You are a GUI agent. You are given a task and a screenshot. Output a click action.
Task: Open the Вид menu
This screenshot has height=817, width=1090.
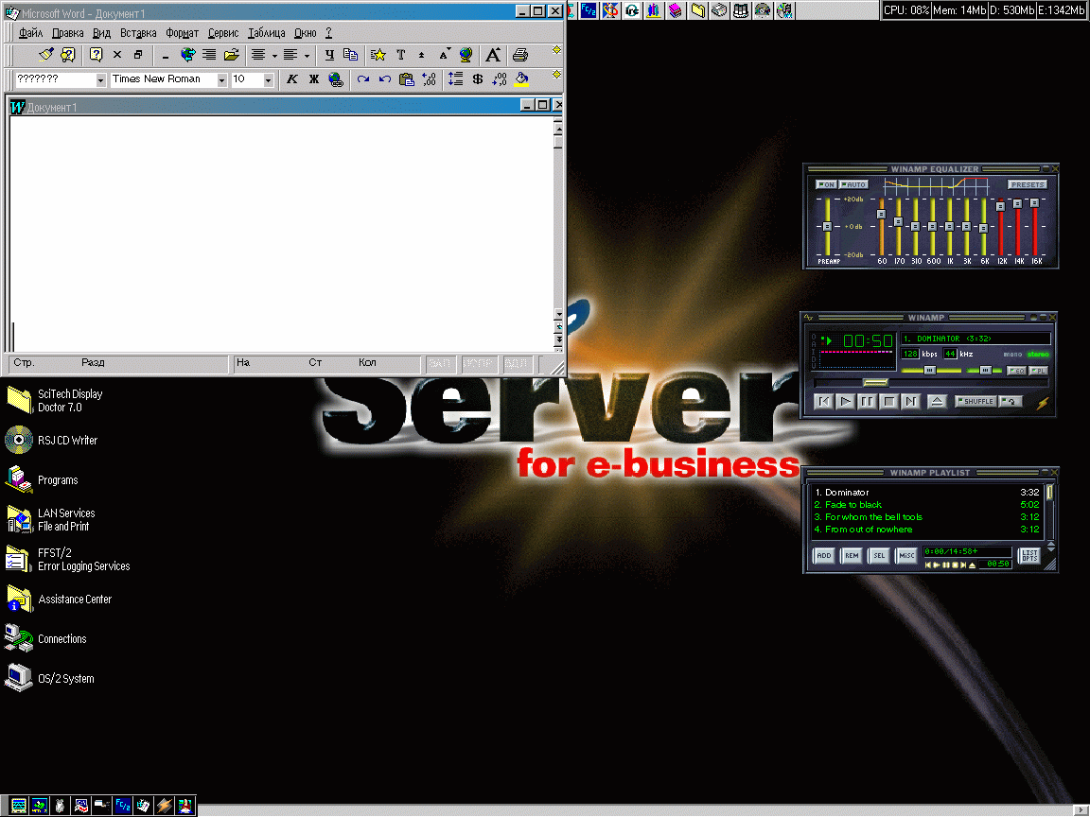pyautogui.click(x=101, y=33)
